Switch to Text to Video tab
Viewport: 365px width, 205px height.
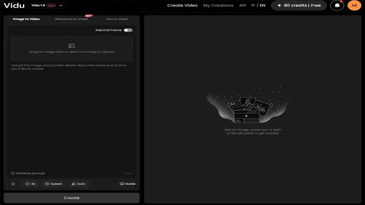pos(117,19)
